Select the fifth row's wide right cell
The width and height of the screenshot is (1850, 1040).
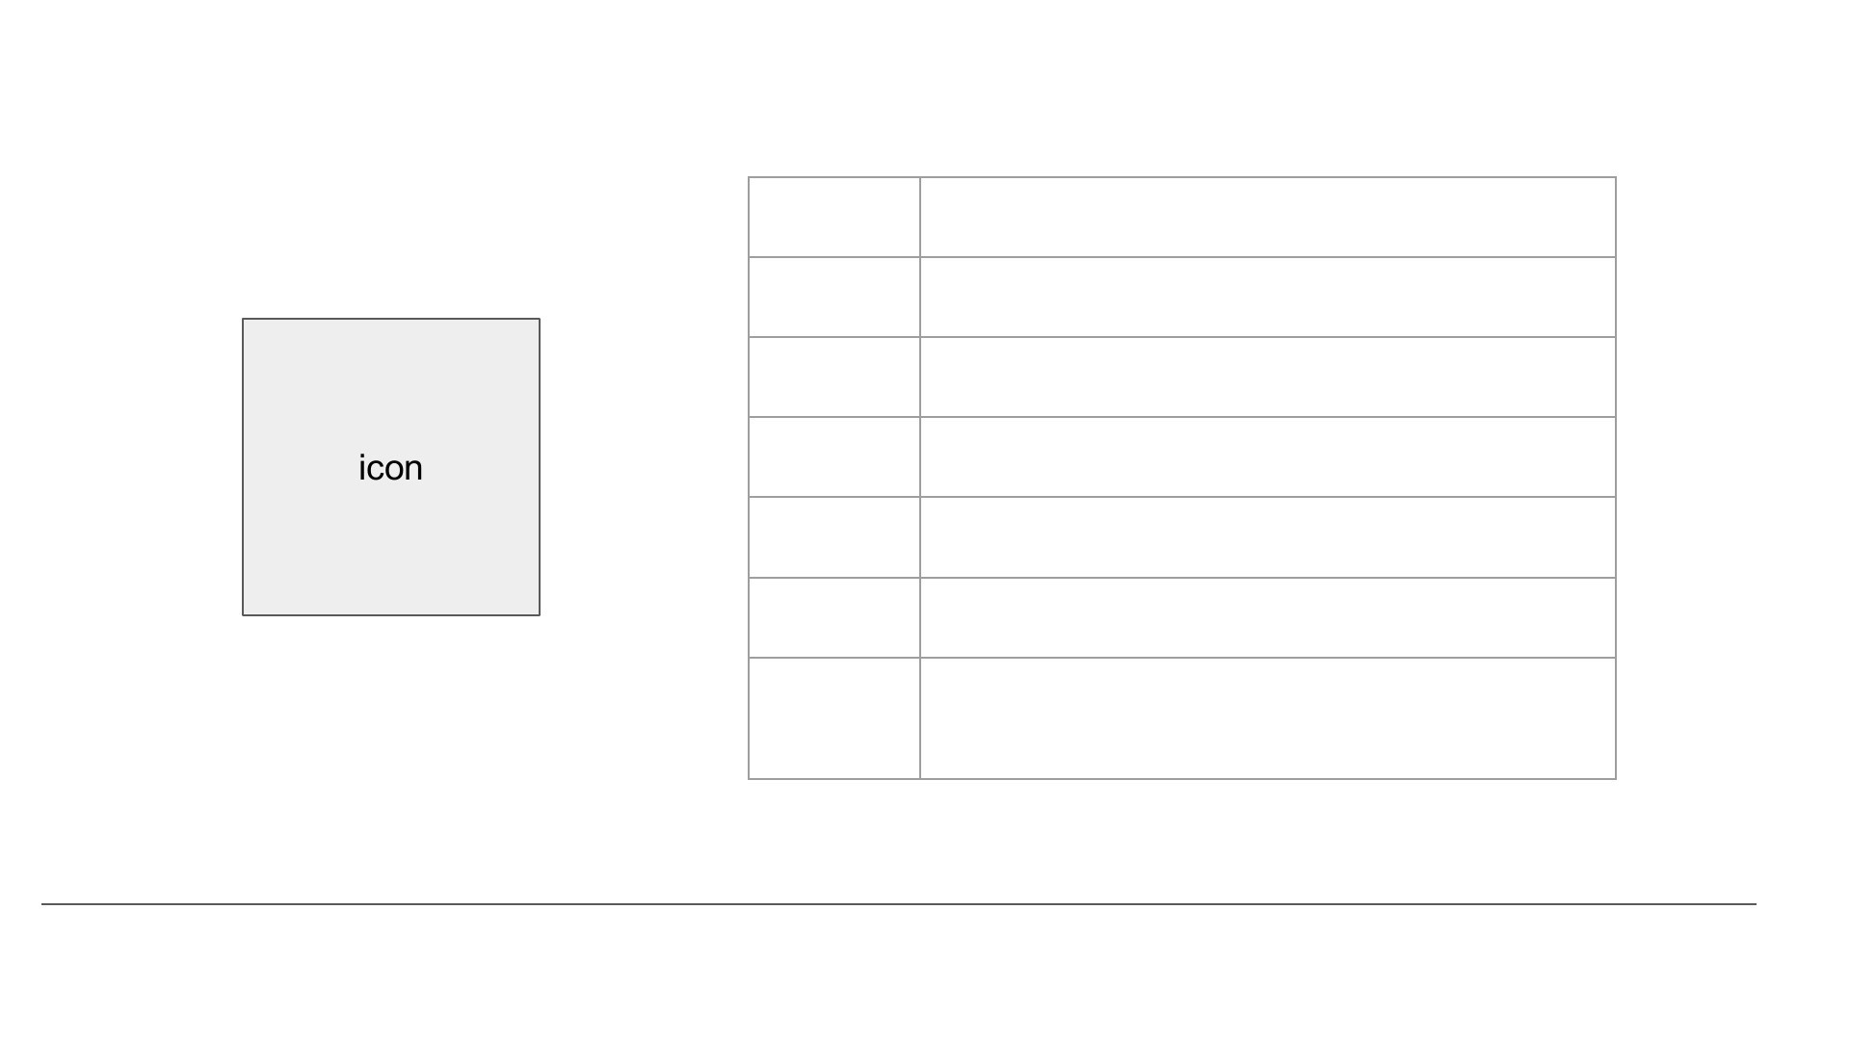tap(1268, 537)
